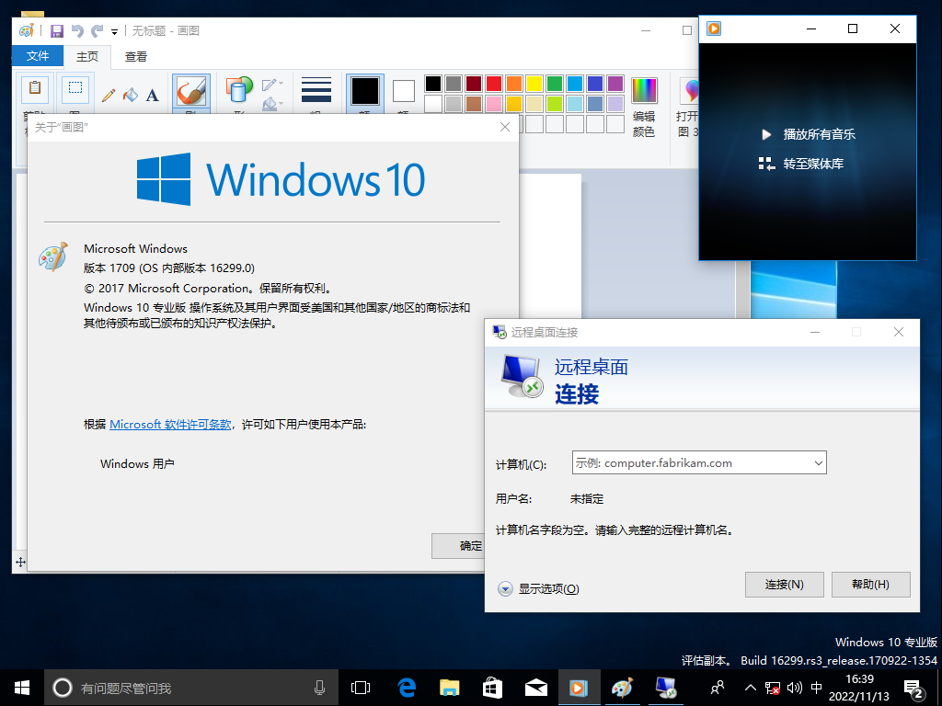Screen dimensions: 942x706
Task: Click the Cortana microphone icon
Action: (319, 688)
